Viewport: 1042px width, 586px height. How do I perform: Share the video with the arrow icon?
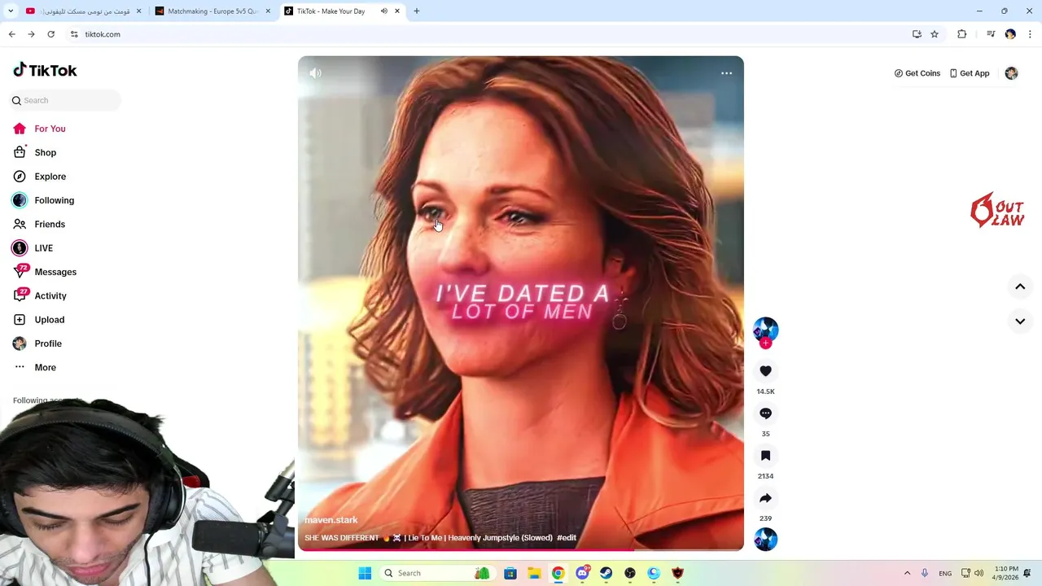(x=765, y=498)
